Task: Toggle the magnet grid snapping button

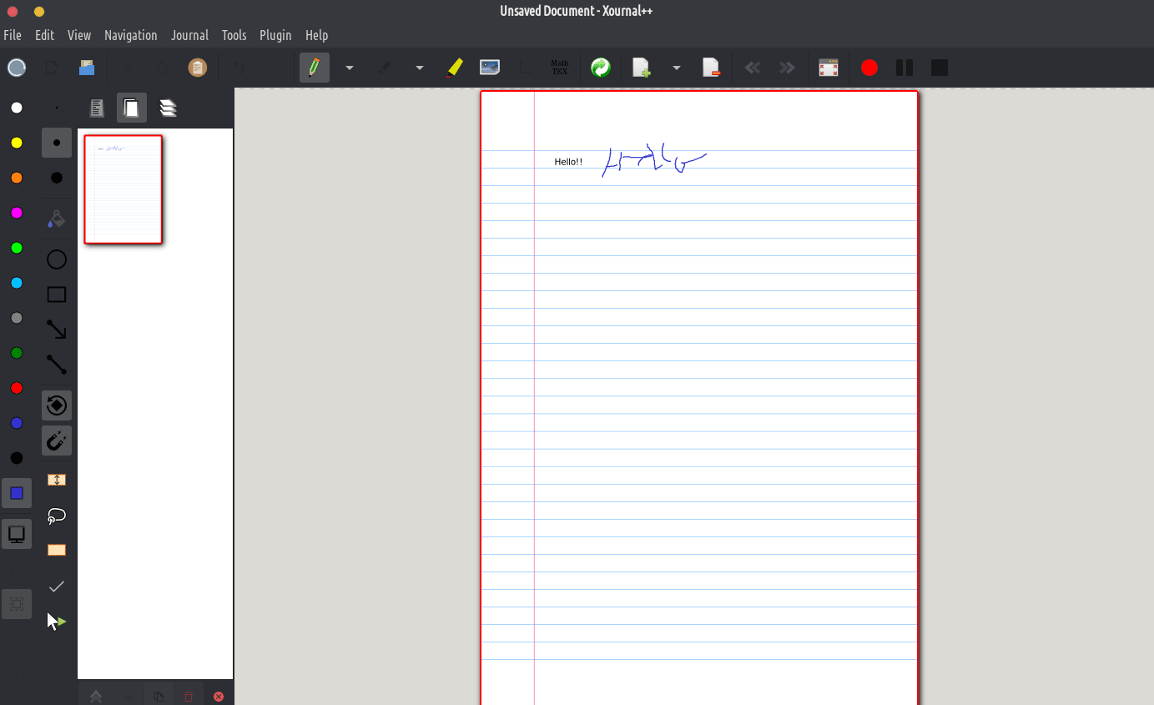Action: (57, 440)
